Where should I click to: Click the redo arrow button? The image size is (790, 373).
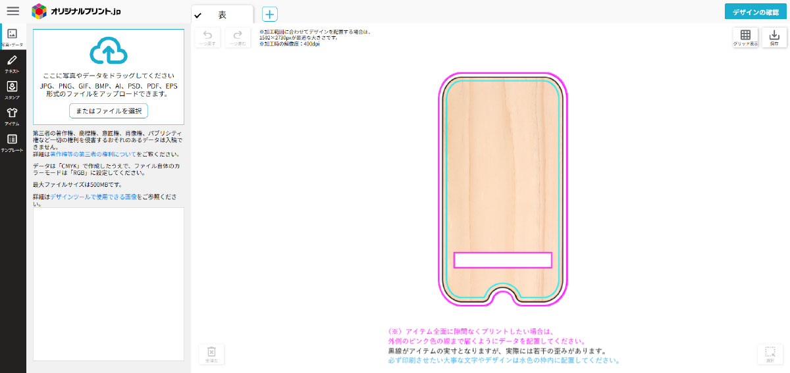pyautogui.click(x=237, y=37)
